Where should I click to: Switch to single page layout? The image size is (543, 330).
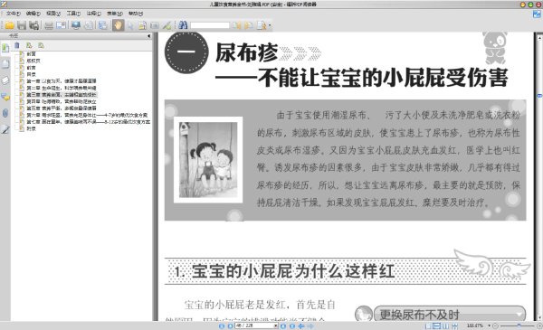(x=428, y=325)
